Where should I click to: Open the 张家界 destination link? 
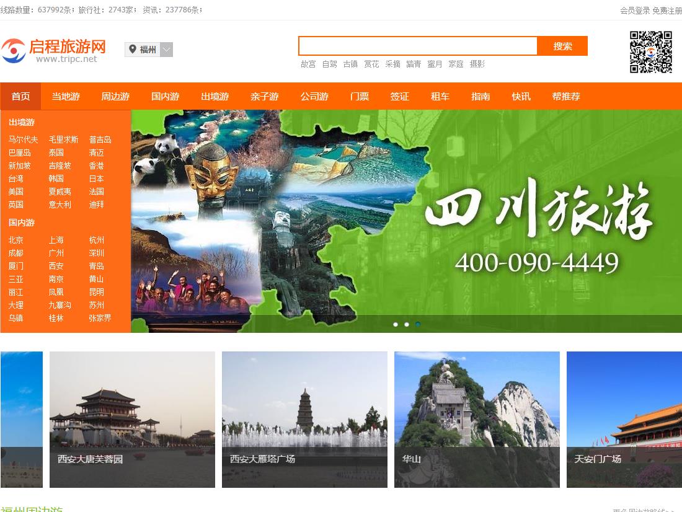tap(100, 318)
